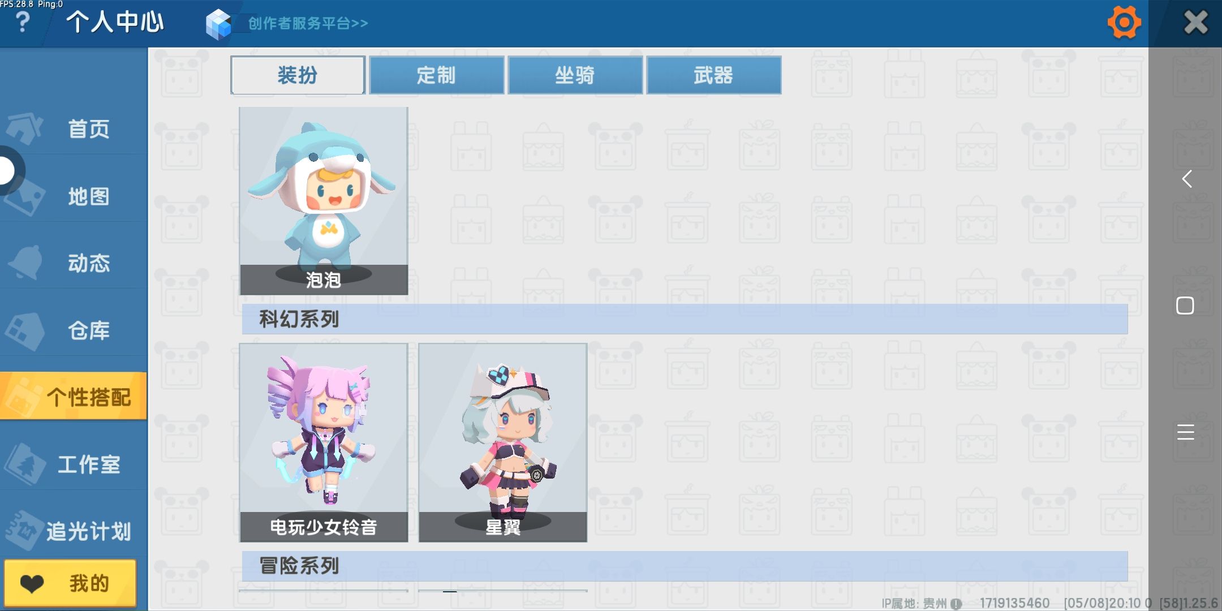Open 动态 notifications bell section
The width and height of the screenshot is (1222, 611).
tap(74, 263)
